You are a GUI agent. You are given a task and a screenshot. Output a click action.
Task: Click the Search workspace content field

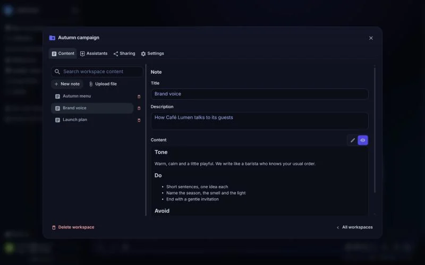click(x=97, y=72)
